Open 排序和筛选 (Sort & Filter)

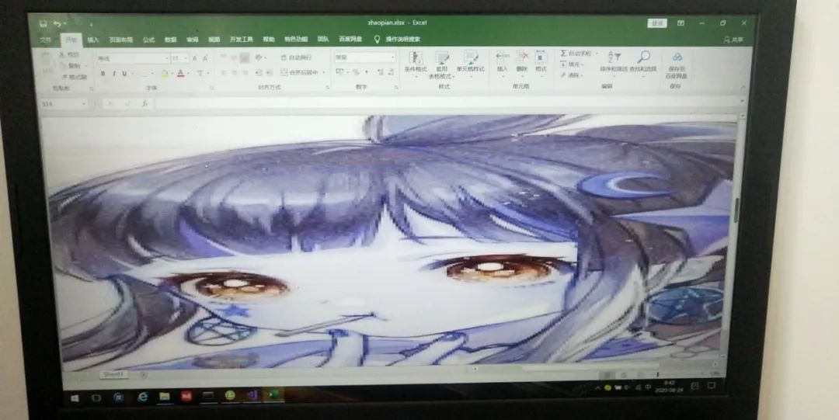tap(614, 62)
